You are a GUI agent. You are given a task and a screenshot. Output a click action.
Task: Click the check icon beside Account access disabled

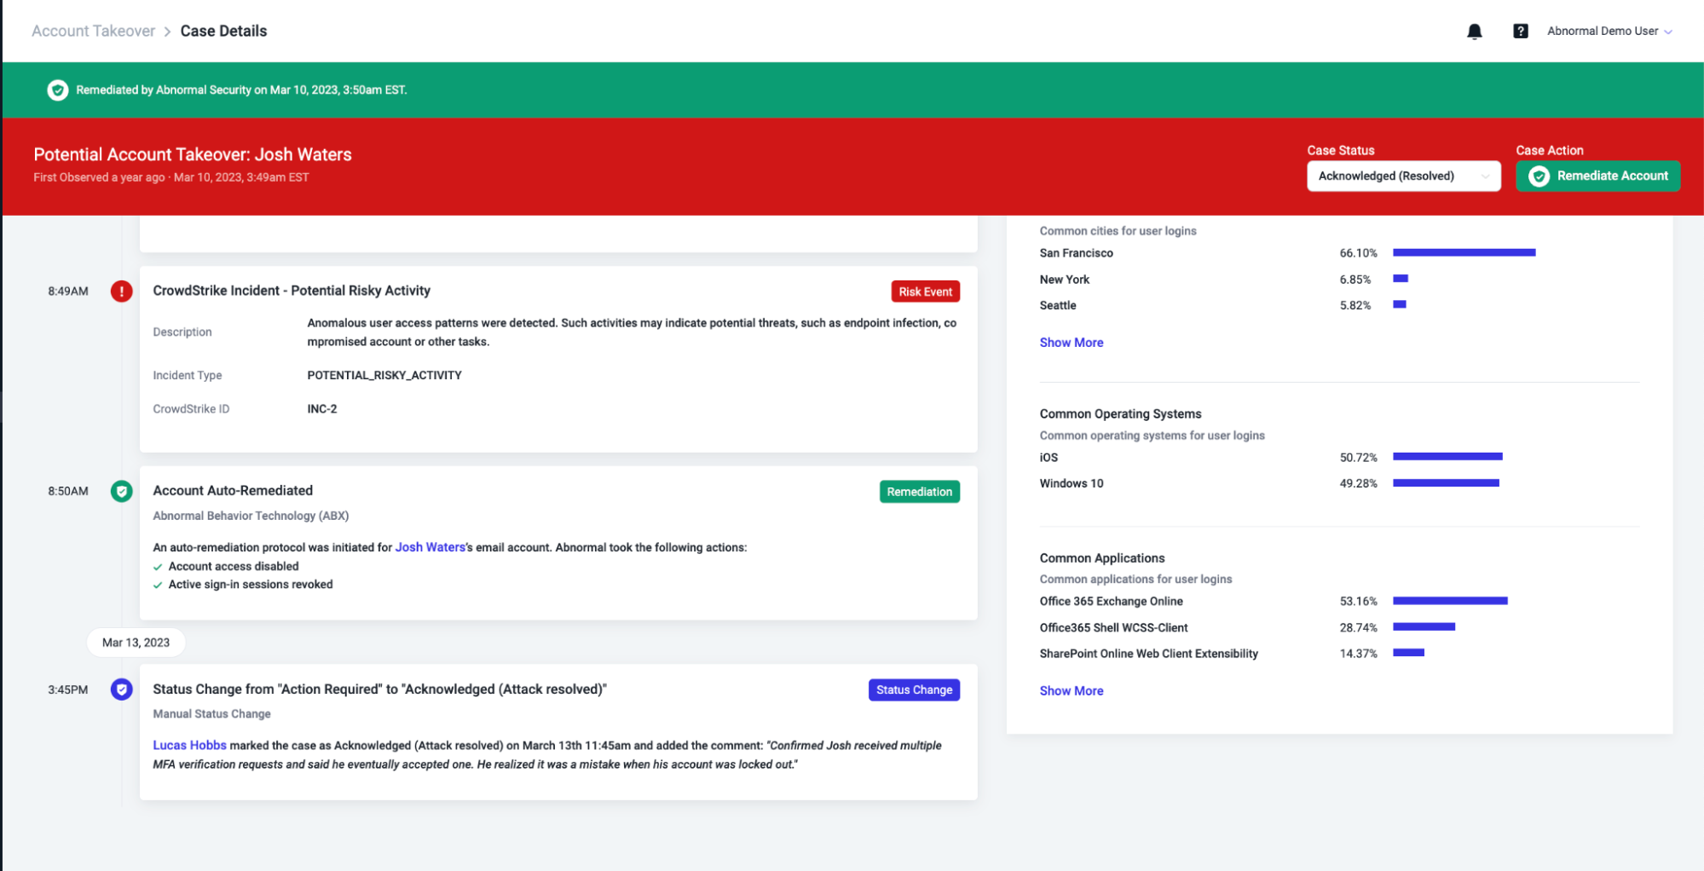click(x=158, y=567)
